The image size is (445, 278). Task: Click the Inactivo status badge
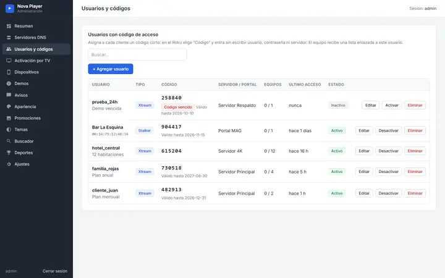coord(338,105)
